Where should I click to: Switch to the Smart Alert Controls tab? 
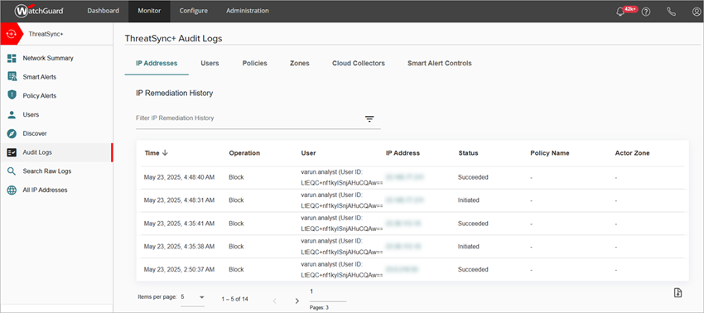click(440, 63)
